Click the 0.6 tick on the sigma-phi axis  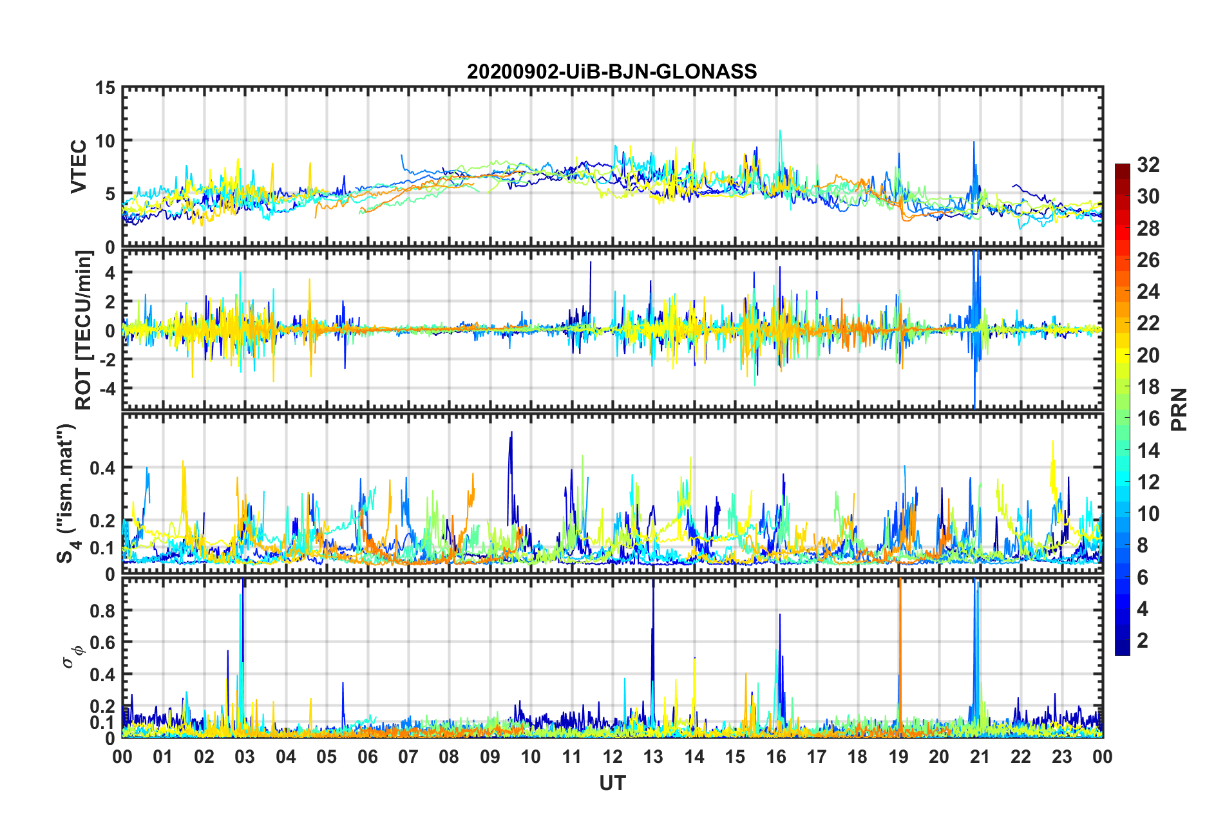click(102, 643)
